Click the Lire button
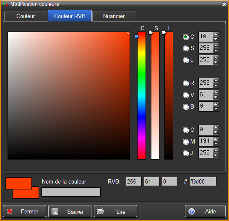This screenshot has height=221, width=229. pos(115,211)
